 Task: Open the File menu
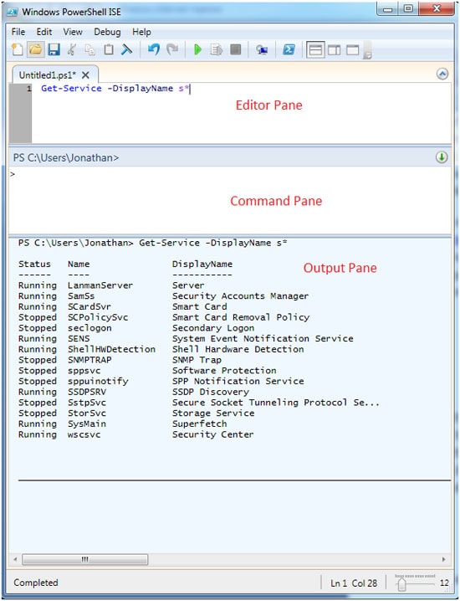(18, 32)
